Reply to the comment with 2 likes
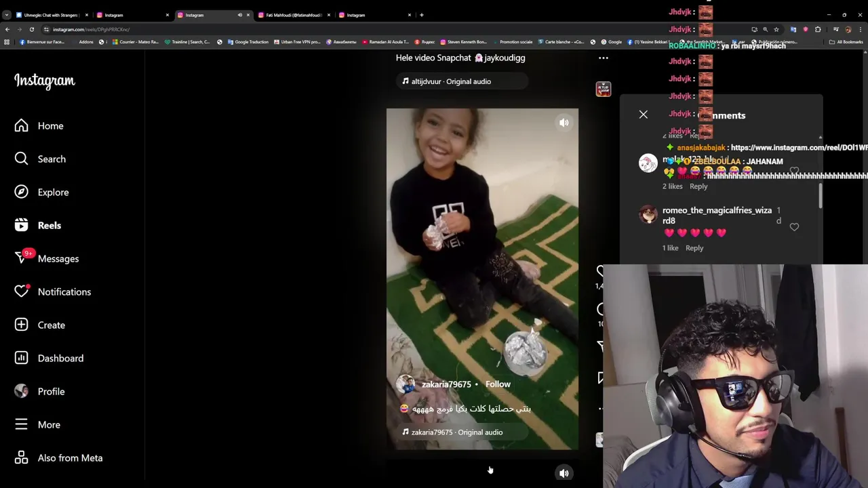This screenshot has width=868, height=488. (698, 186)
